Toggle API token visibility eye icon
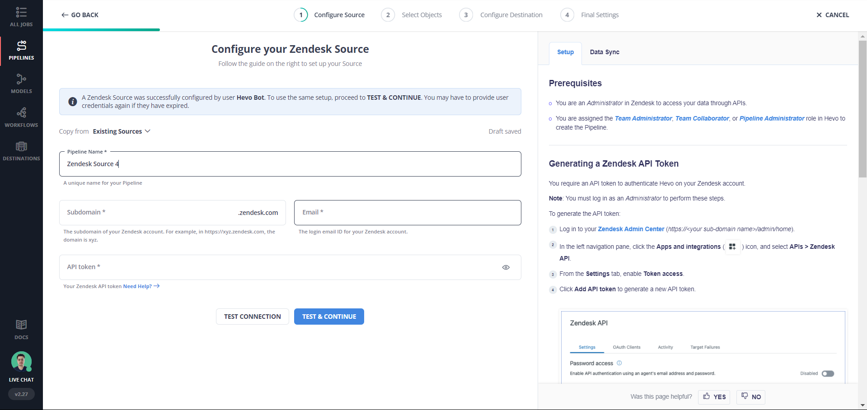867x410 pixels. pos(506,267)
